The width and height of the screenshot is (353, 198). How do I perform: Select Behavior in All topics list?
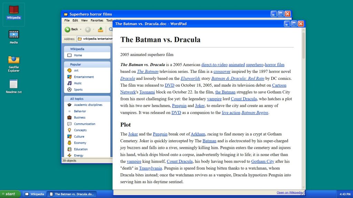80,111
